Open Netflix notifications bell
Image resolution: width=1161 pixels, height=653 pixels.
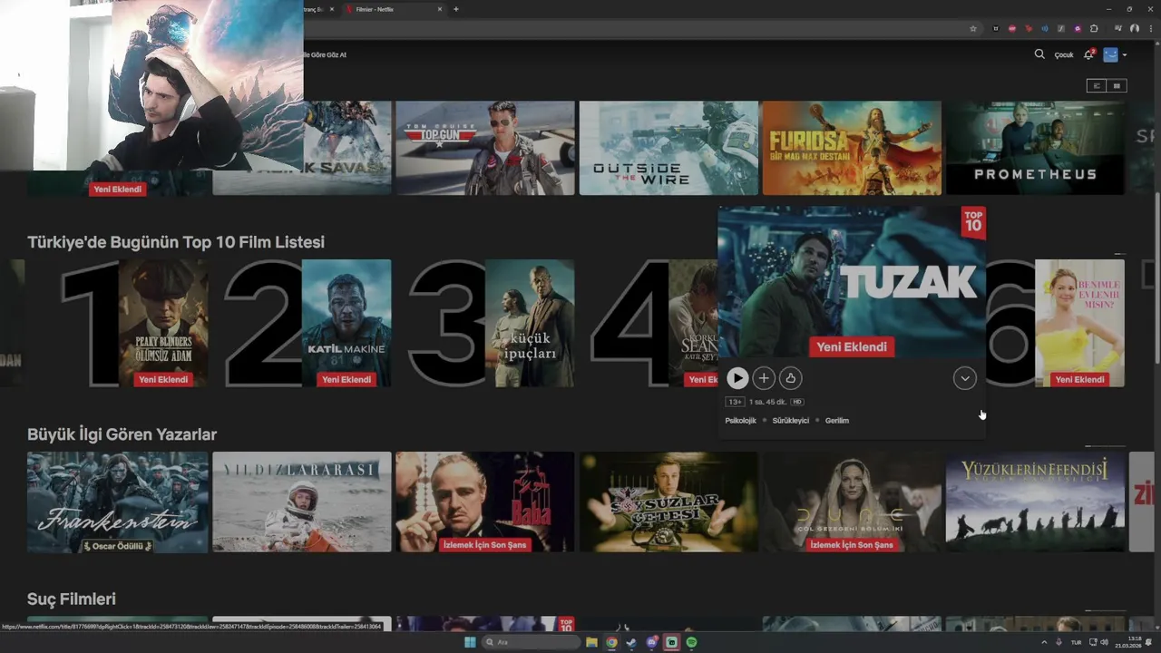pyautogui.click(x=1089, y=54)
